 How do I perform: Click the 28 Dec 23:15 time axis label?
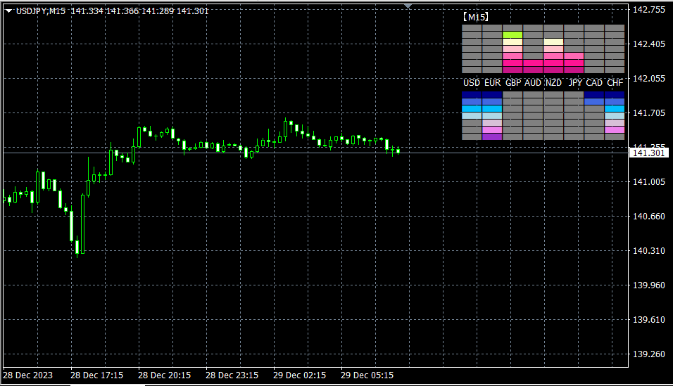click(x=232, y=375)
